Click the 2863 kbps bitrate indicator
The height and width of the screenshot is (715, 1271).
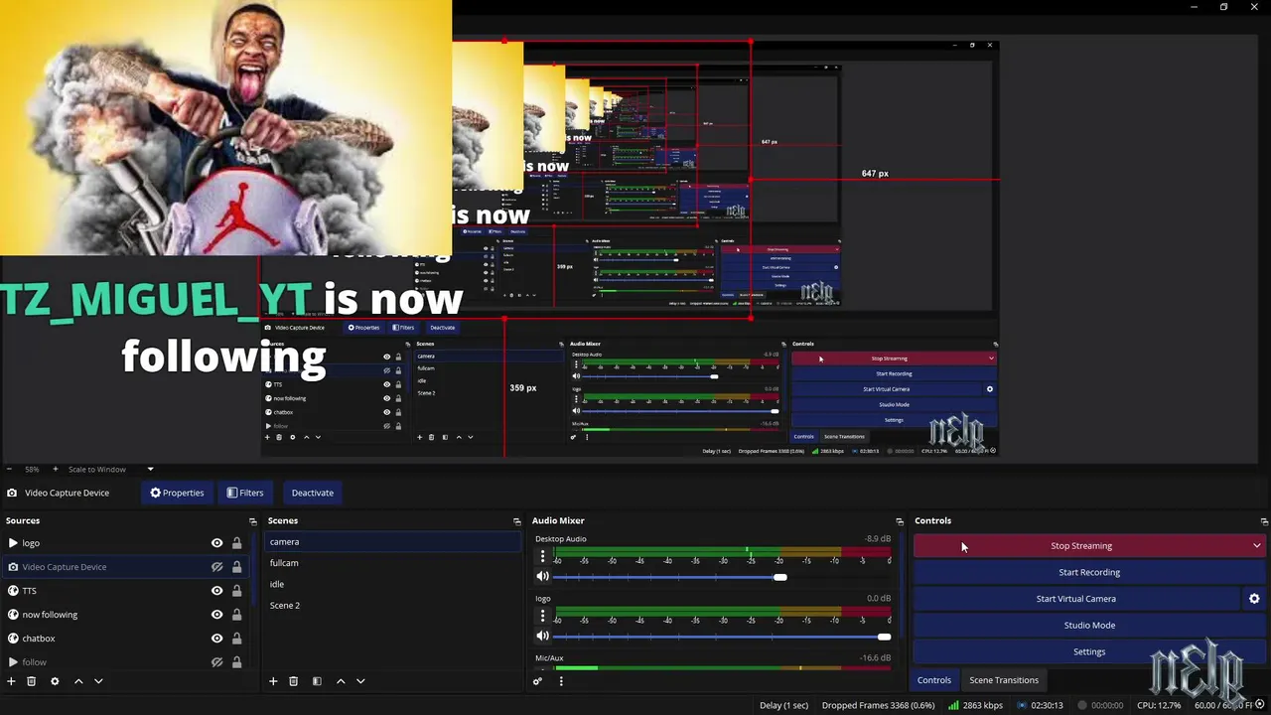click(975, 705)
